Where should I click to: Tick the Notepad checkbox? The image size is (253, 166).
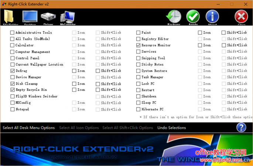(13, 109)
